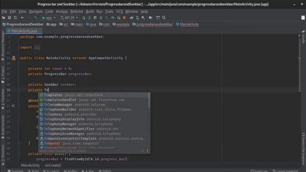Open the SDK Manager icon

click(143, 18)
